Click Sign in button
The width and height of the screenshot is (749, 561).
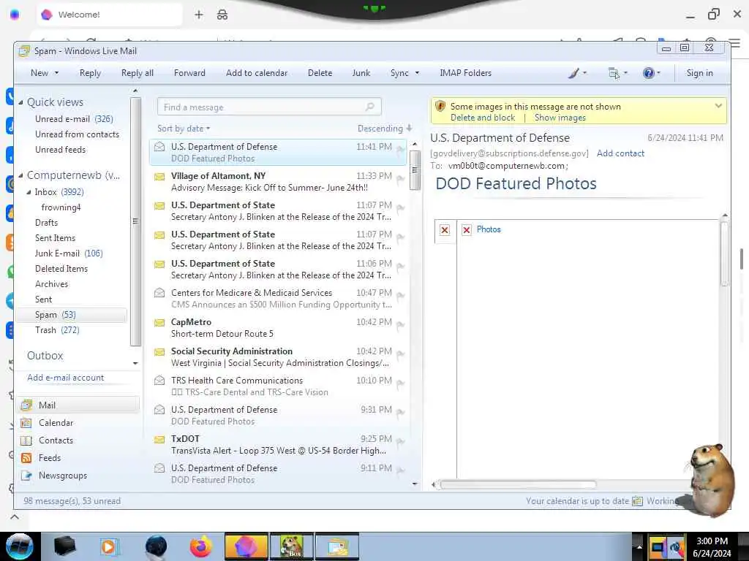(x=699, y=73)
